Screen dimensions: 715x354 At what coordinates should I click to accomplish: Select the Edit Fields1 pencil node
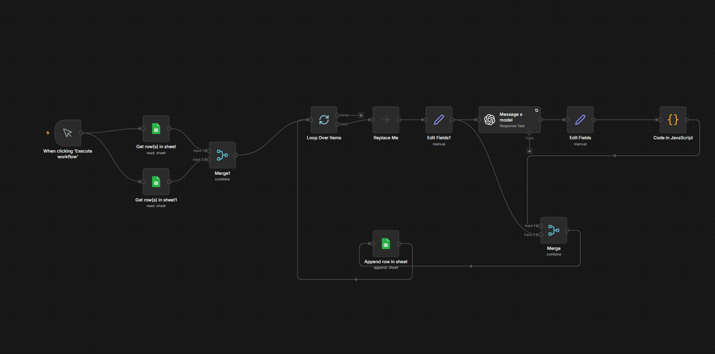[439, 120]
